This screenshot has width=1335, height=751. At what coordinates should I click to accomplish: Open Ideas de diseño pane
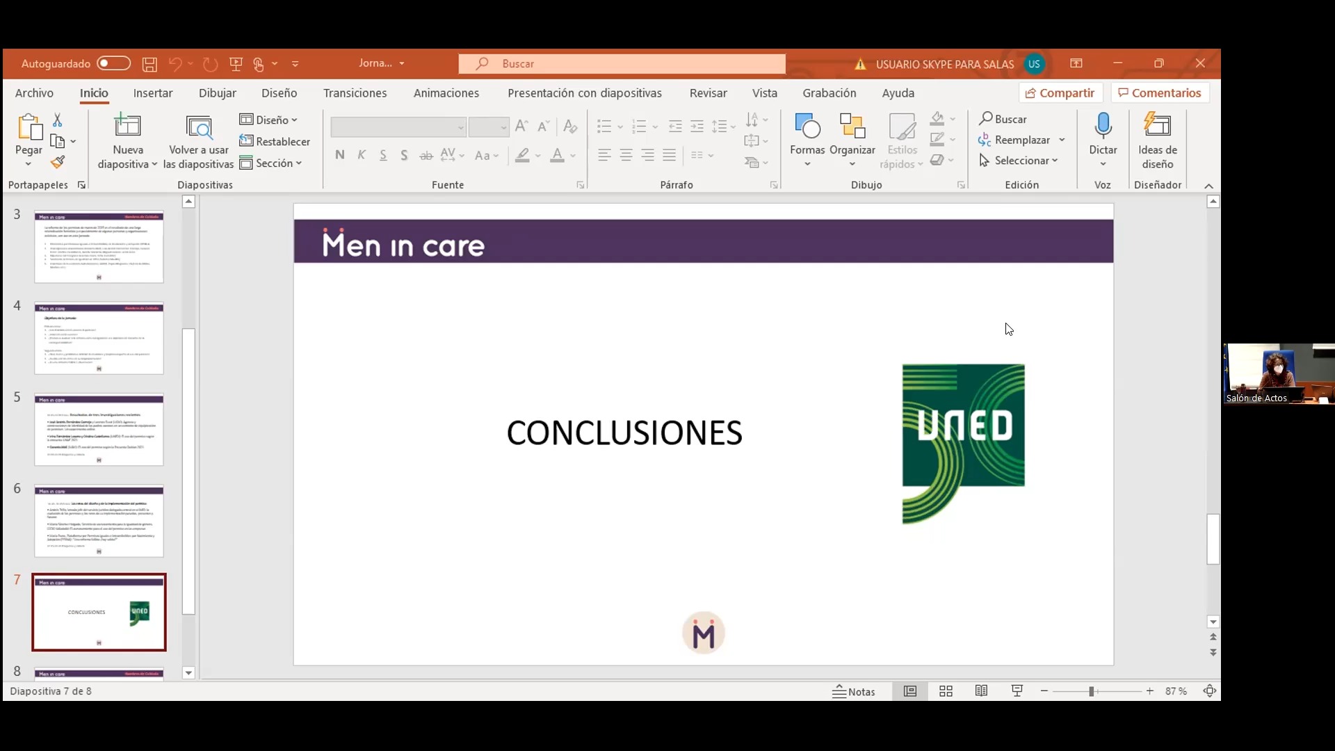coord(1158,141)
